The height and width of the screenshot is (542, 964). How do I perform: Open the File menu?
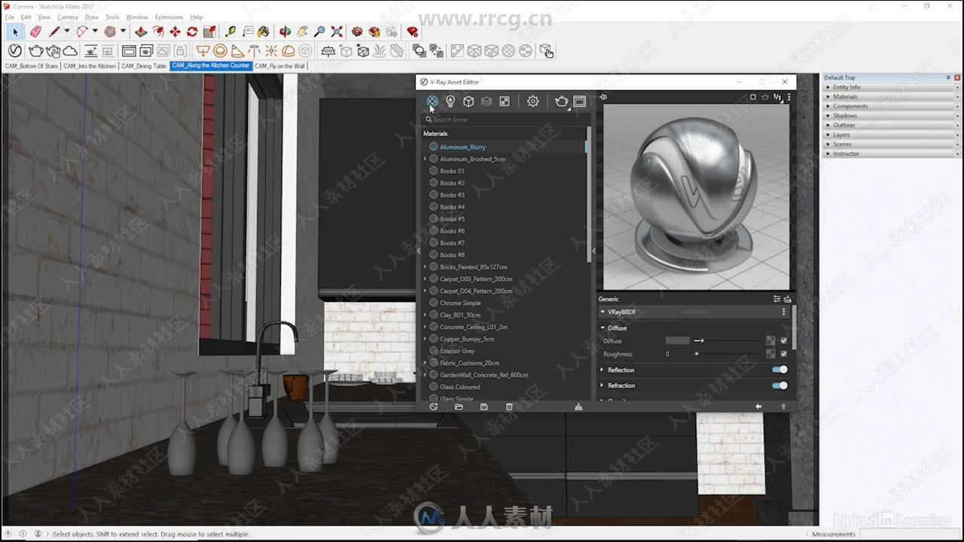click(10, 17)
